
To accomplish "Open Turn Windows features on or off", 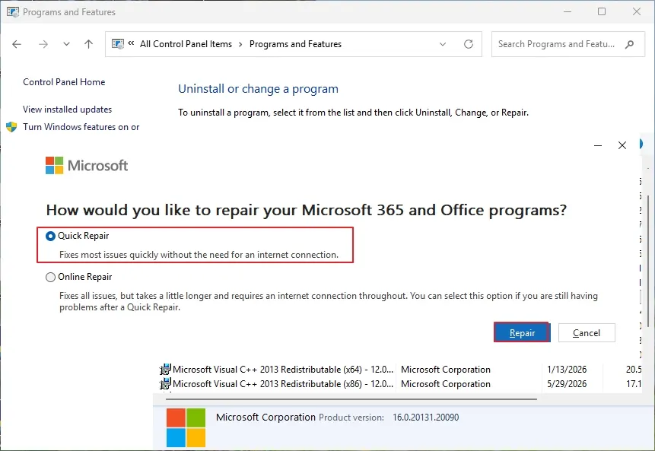I will [x=81, y=127].
